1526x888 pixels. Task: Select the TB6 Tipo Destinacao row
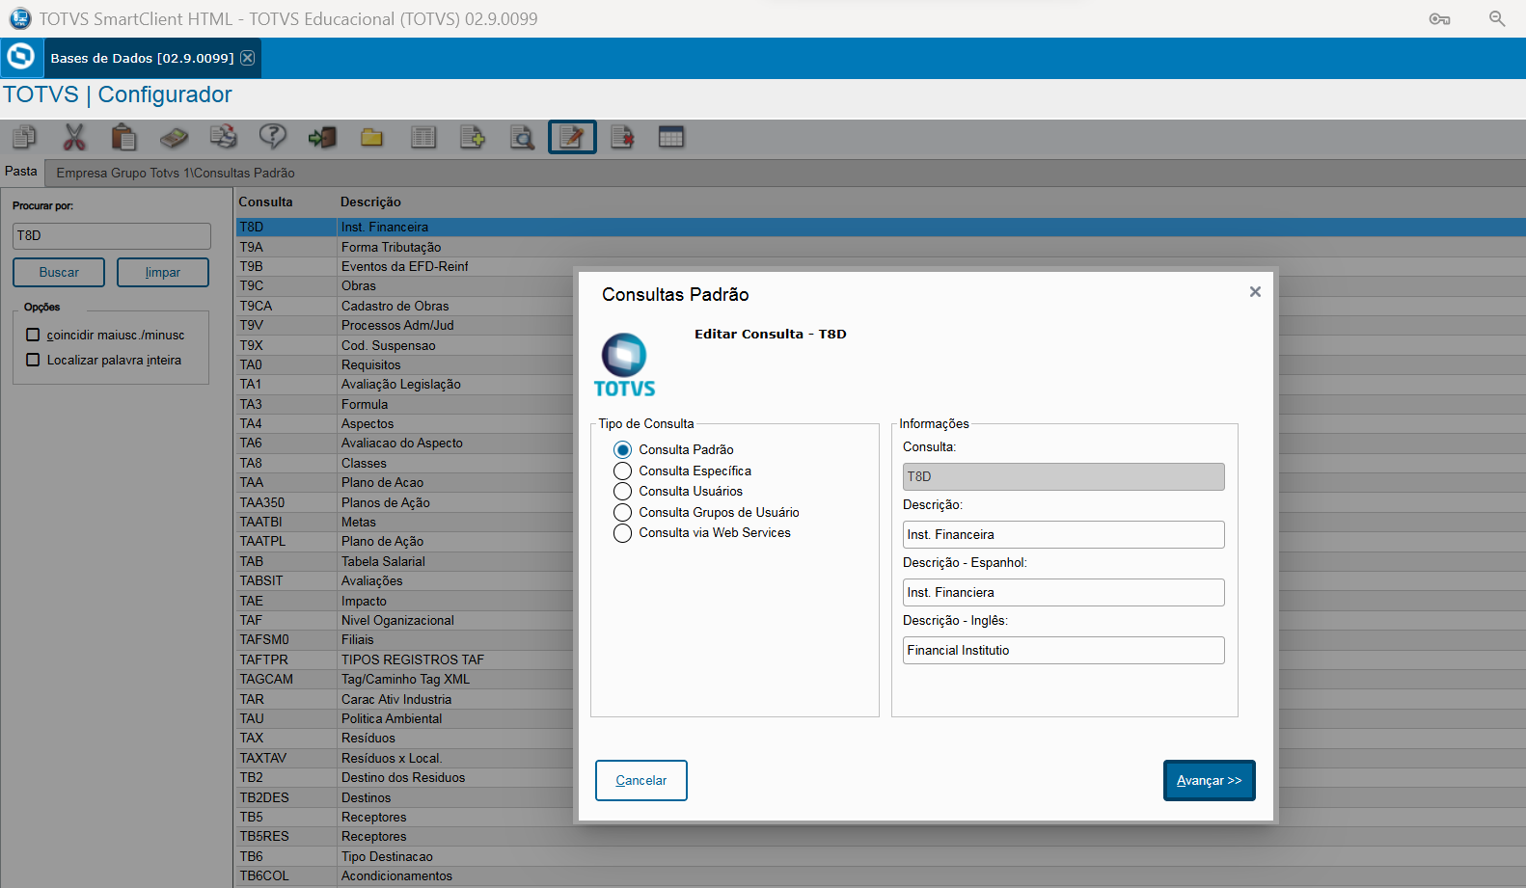click(881, 857)
